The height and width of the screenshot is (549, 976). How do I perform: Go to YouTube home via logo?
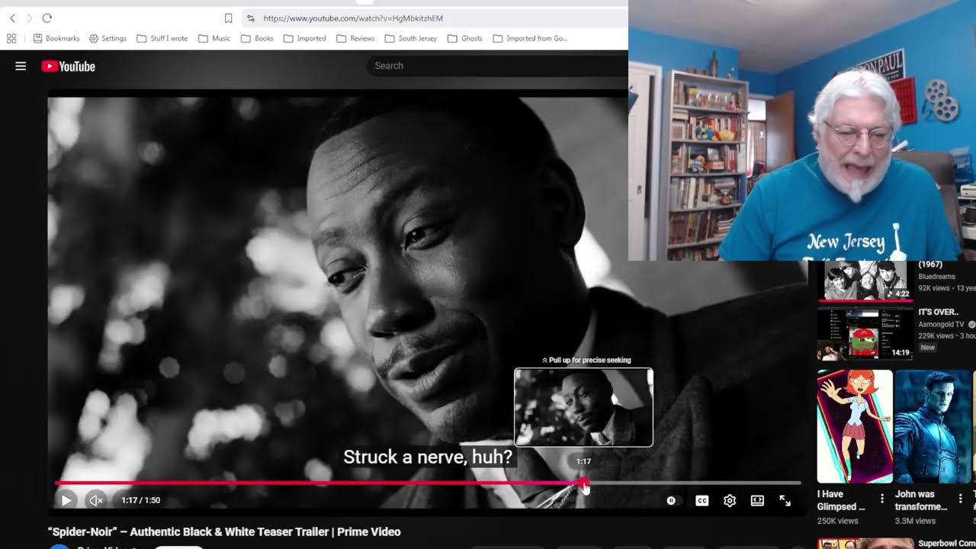(x=68, y=66)
